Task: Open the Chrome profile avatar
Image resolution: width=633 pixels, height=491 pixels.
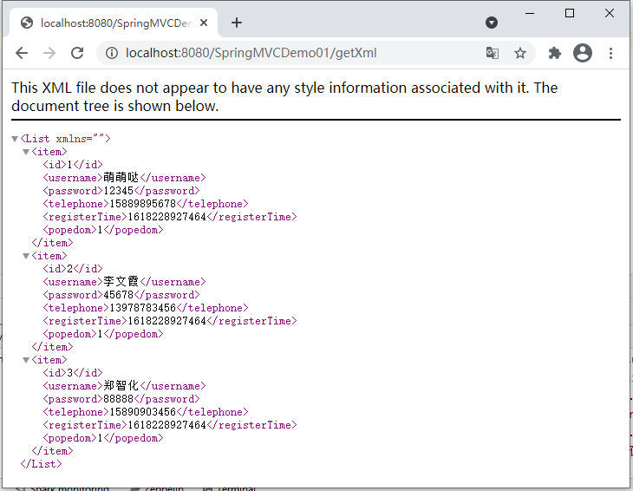Action: (x=583, y=53)
